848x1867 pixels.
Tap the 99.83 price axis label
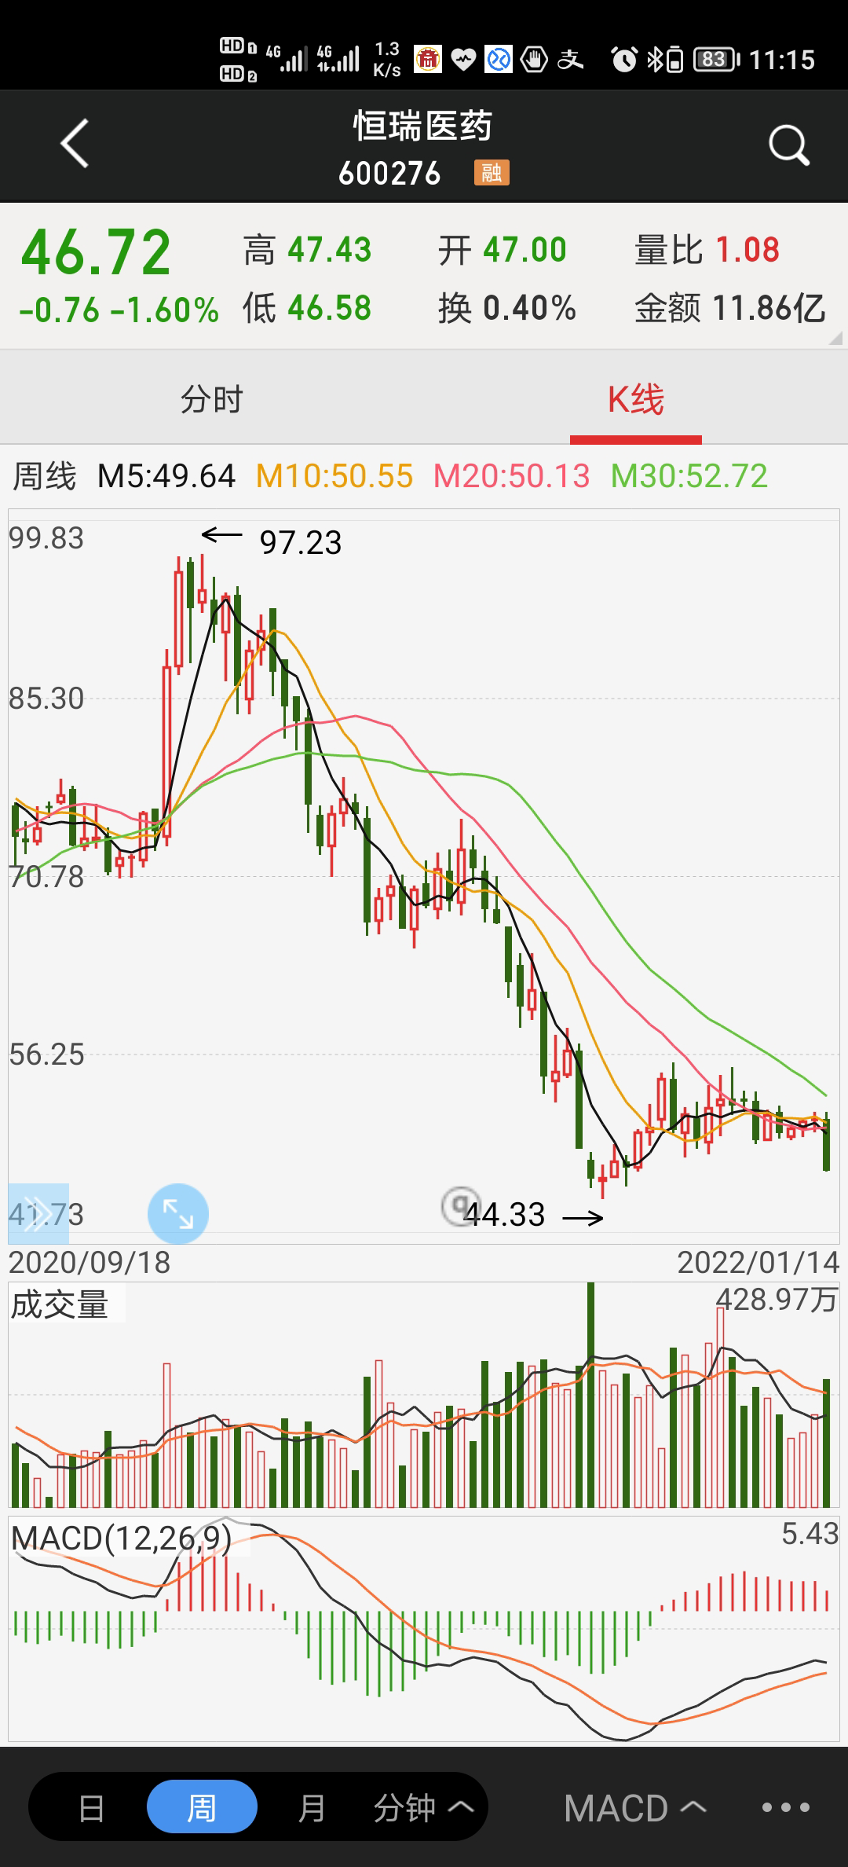[x=46, y=538]
